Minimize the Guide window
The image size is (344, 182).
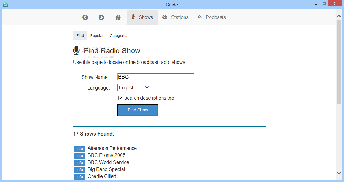[316, 4]
